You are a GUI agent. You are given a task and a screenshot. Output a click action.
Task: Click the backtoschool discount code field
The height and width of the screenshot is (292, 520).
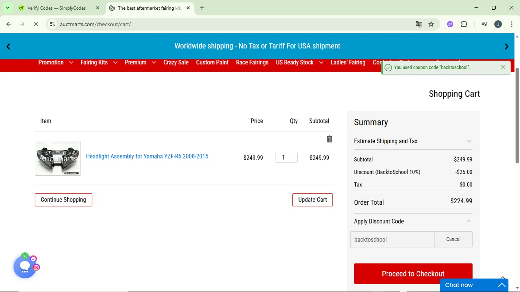392,239
